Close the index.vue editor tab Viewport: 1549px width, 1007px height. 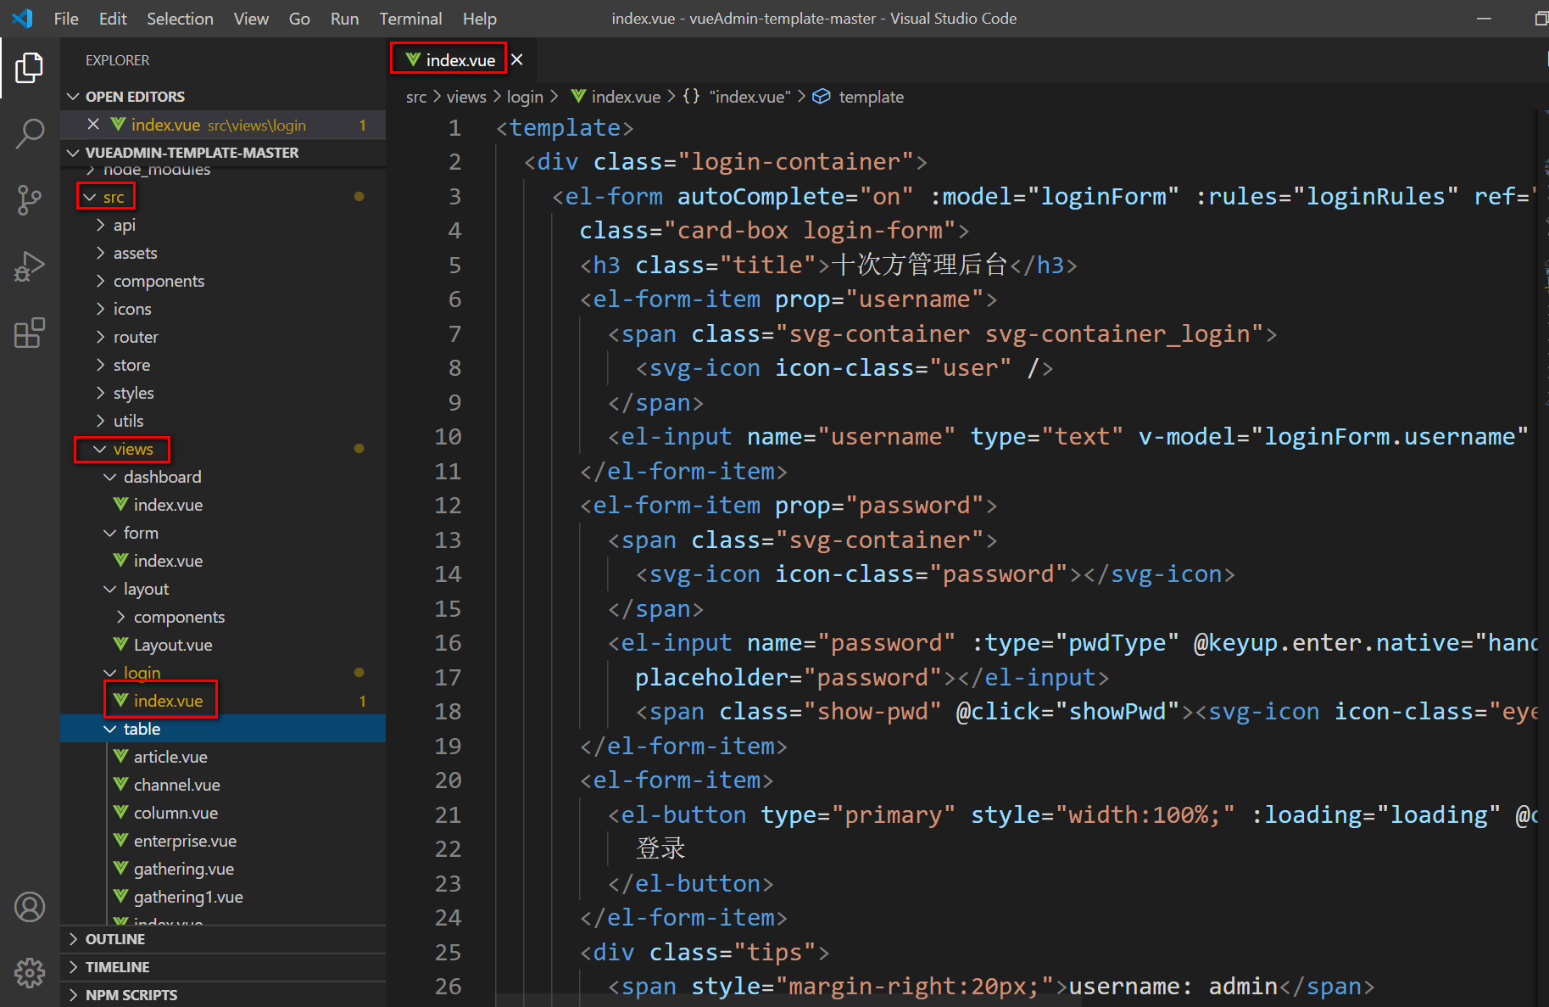(x=517, y=59)
